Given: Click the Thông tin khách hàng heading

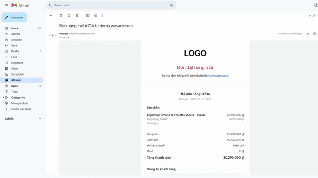Looking at the screenshot, I should pos(161,169).
